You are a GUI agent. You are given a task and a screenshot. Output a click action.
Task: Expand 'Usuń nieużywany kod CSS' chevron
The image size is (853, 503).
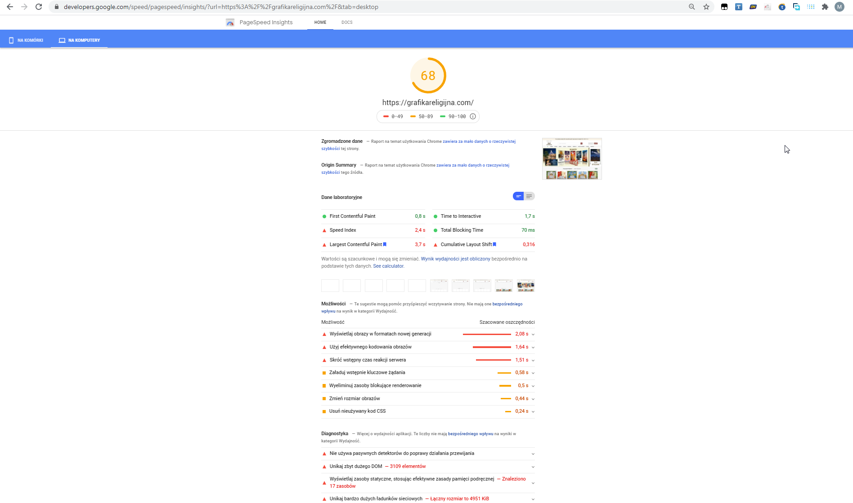tap(533, 411)
